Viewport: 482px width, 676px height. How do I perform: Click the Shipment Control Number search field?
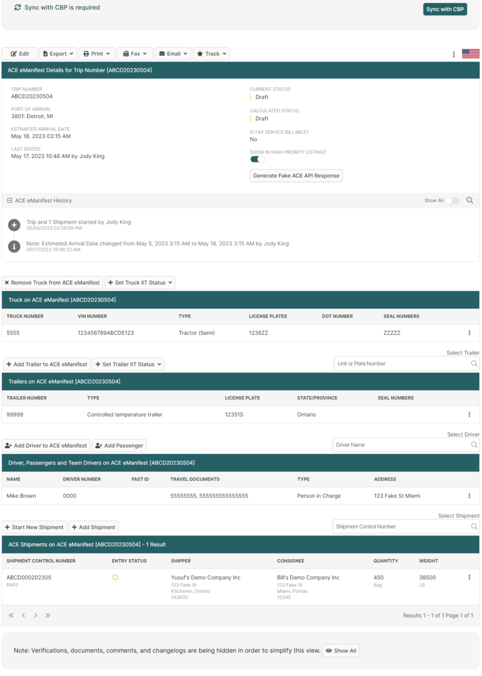click(x=398, y=526)
